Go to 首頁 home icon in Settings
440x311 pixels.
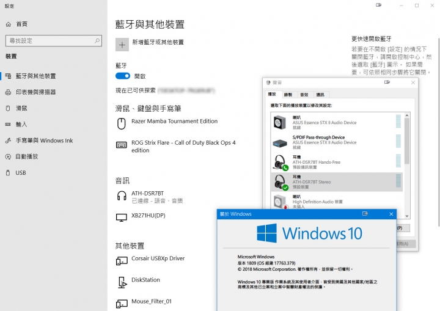tap(9, 24)
